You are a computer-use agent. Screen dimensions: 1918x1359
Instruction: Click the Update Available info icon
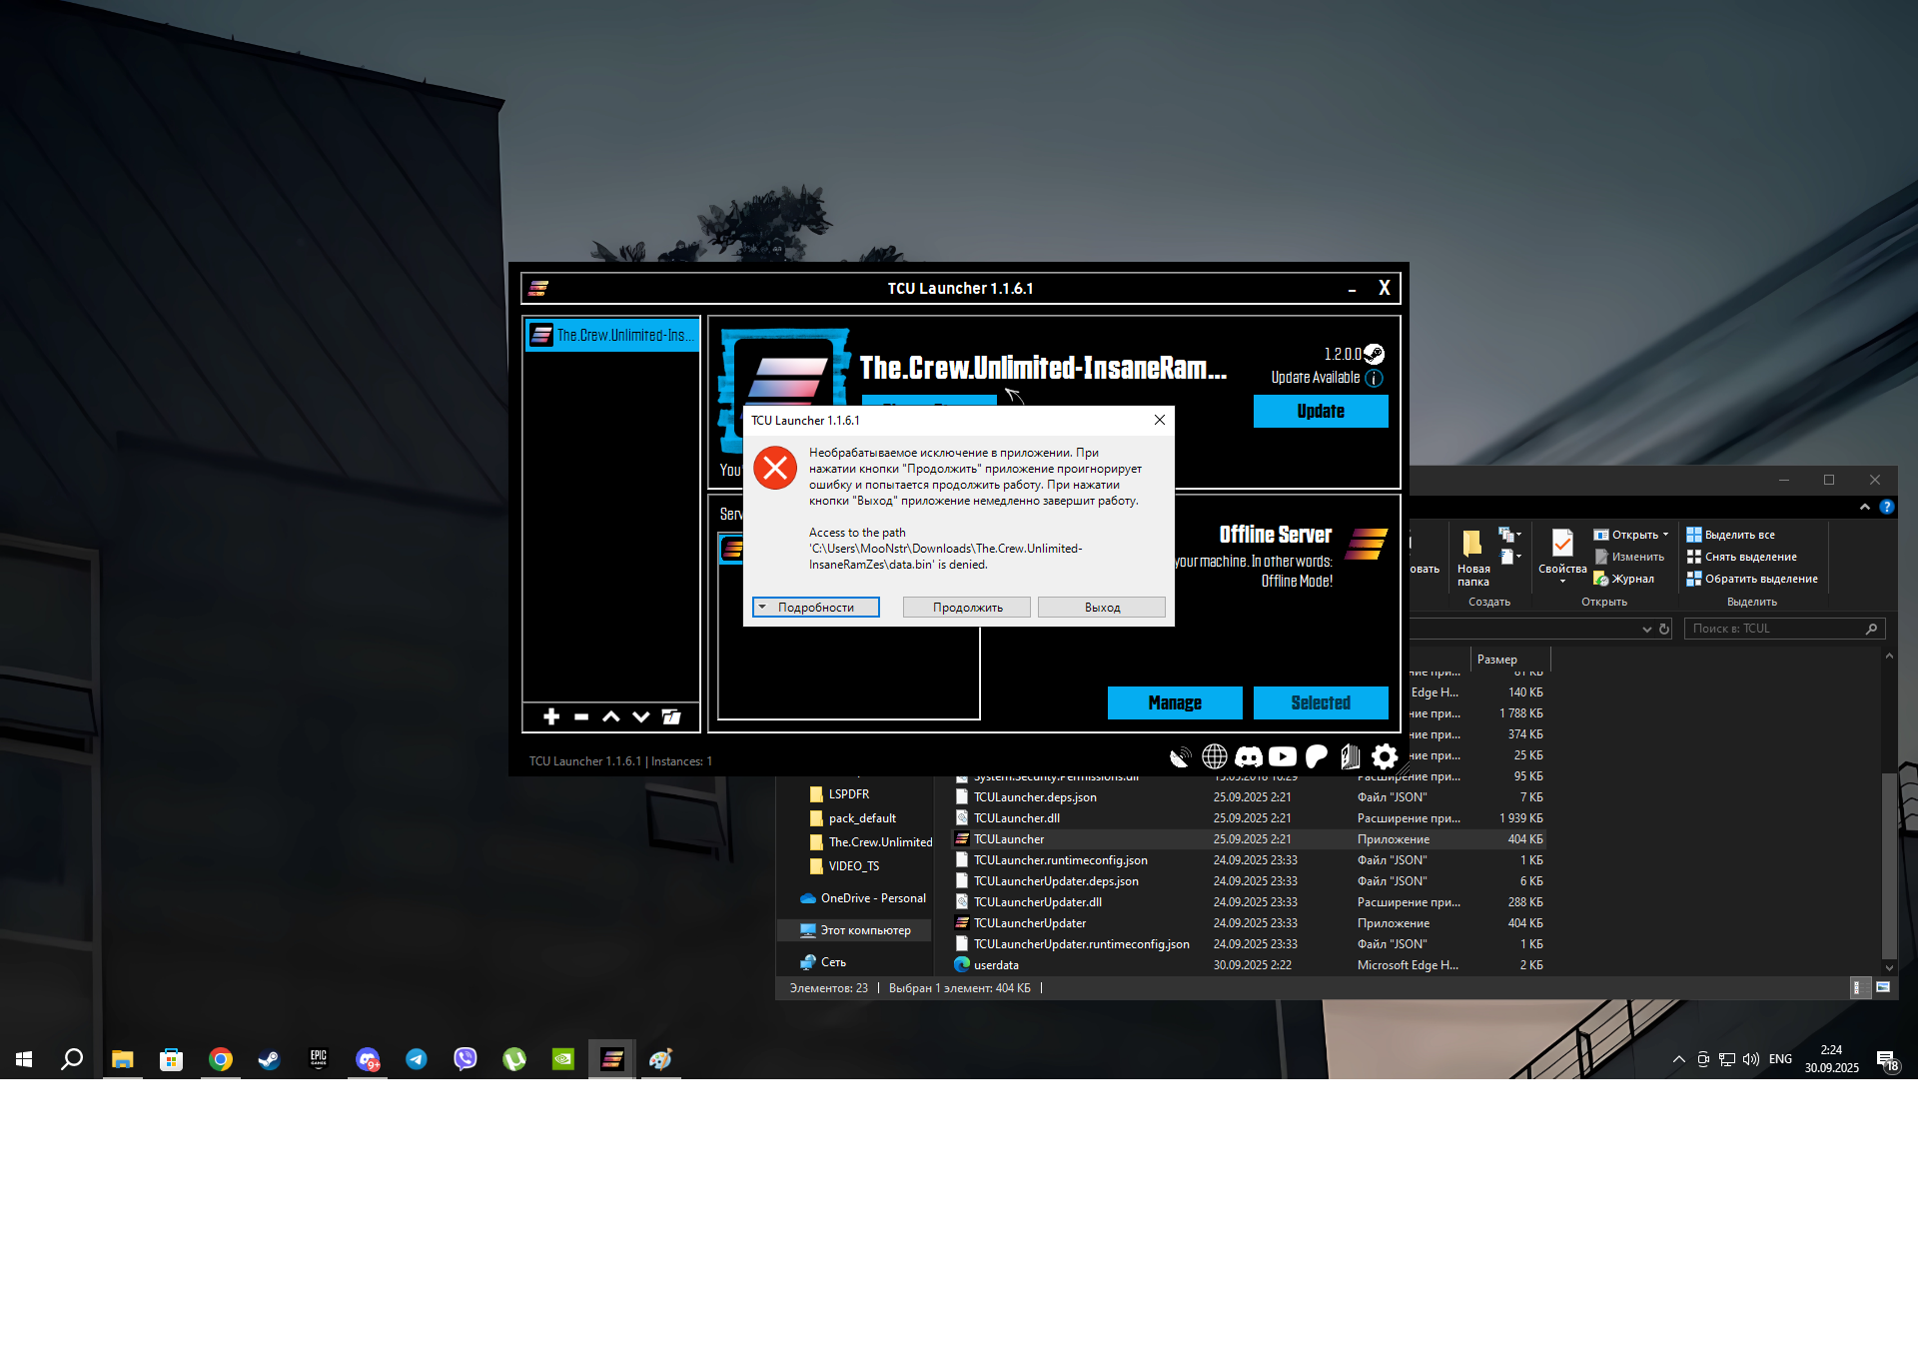[1375, 378]
